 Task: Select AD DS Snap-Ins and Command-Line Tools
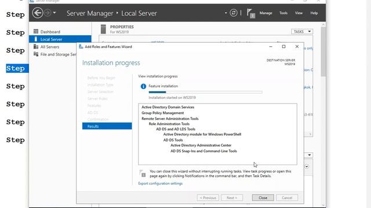point(203,151)
